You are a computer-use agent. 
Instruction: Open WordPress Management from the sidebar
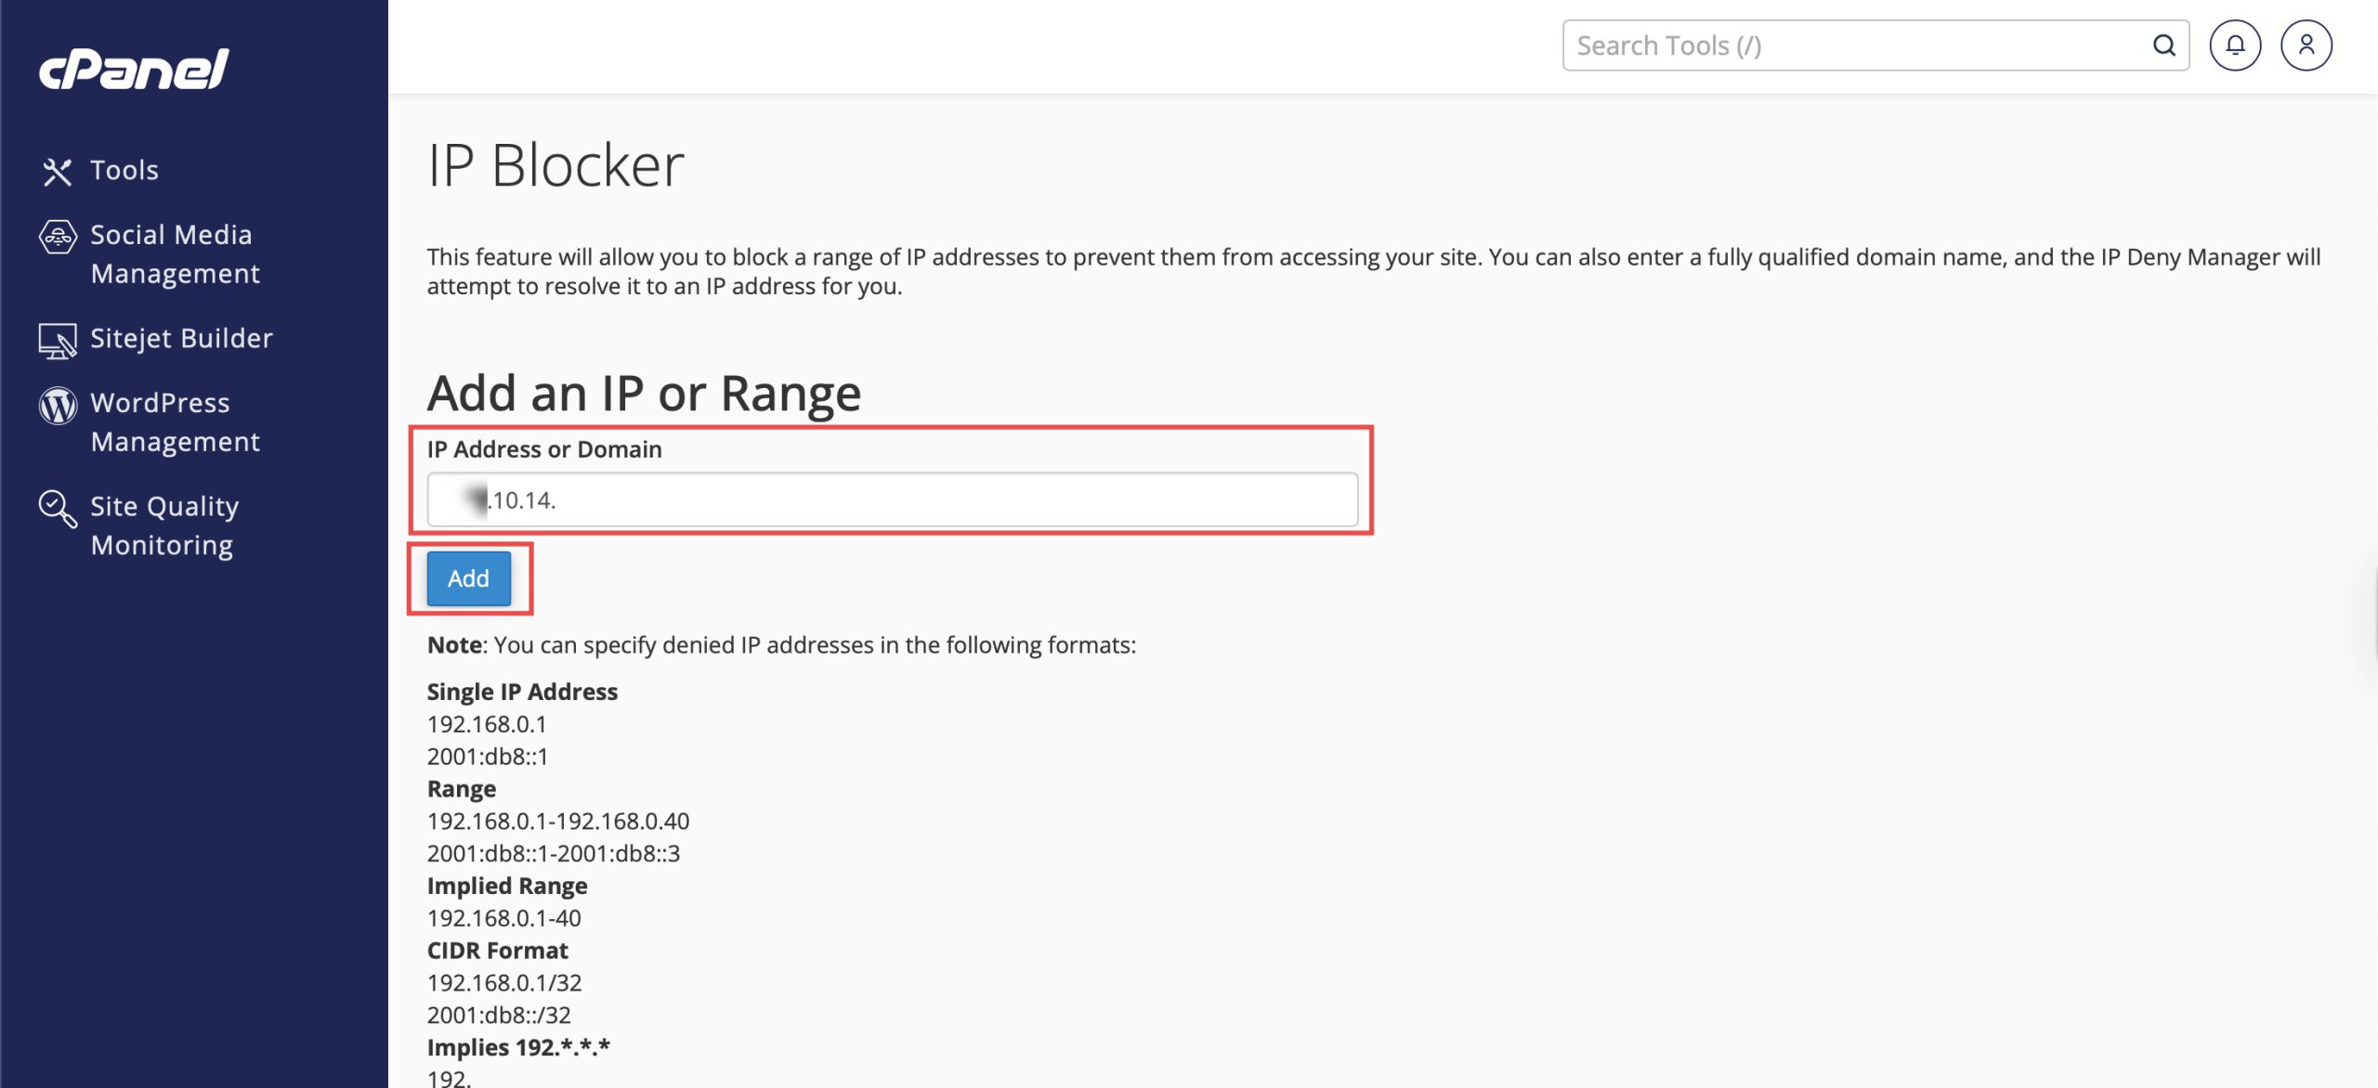[x=173, y=422]
